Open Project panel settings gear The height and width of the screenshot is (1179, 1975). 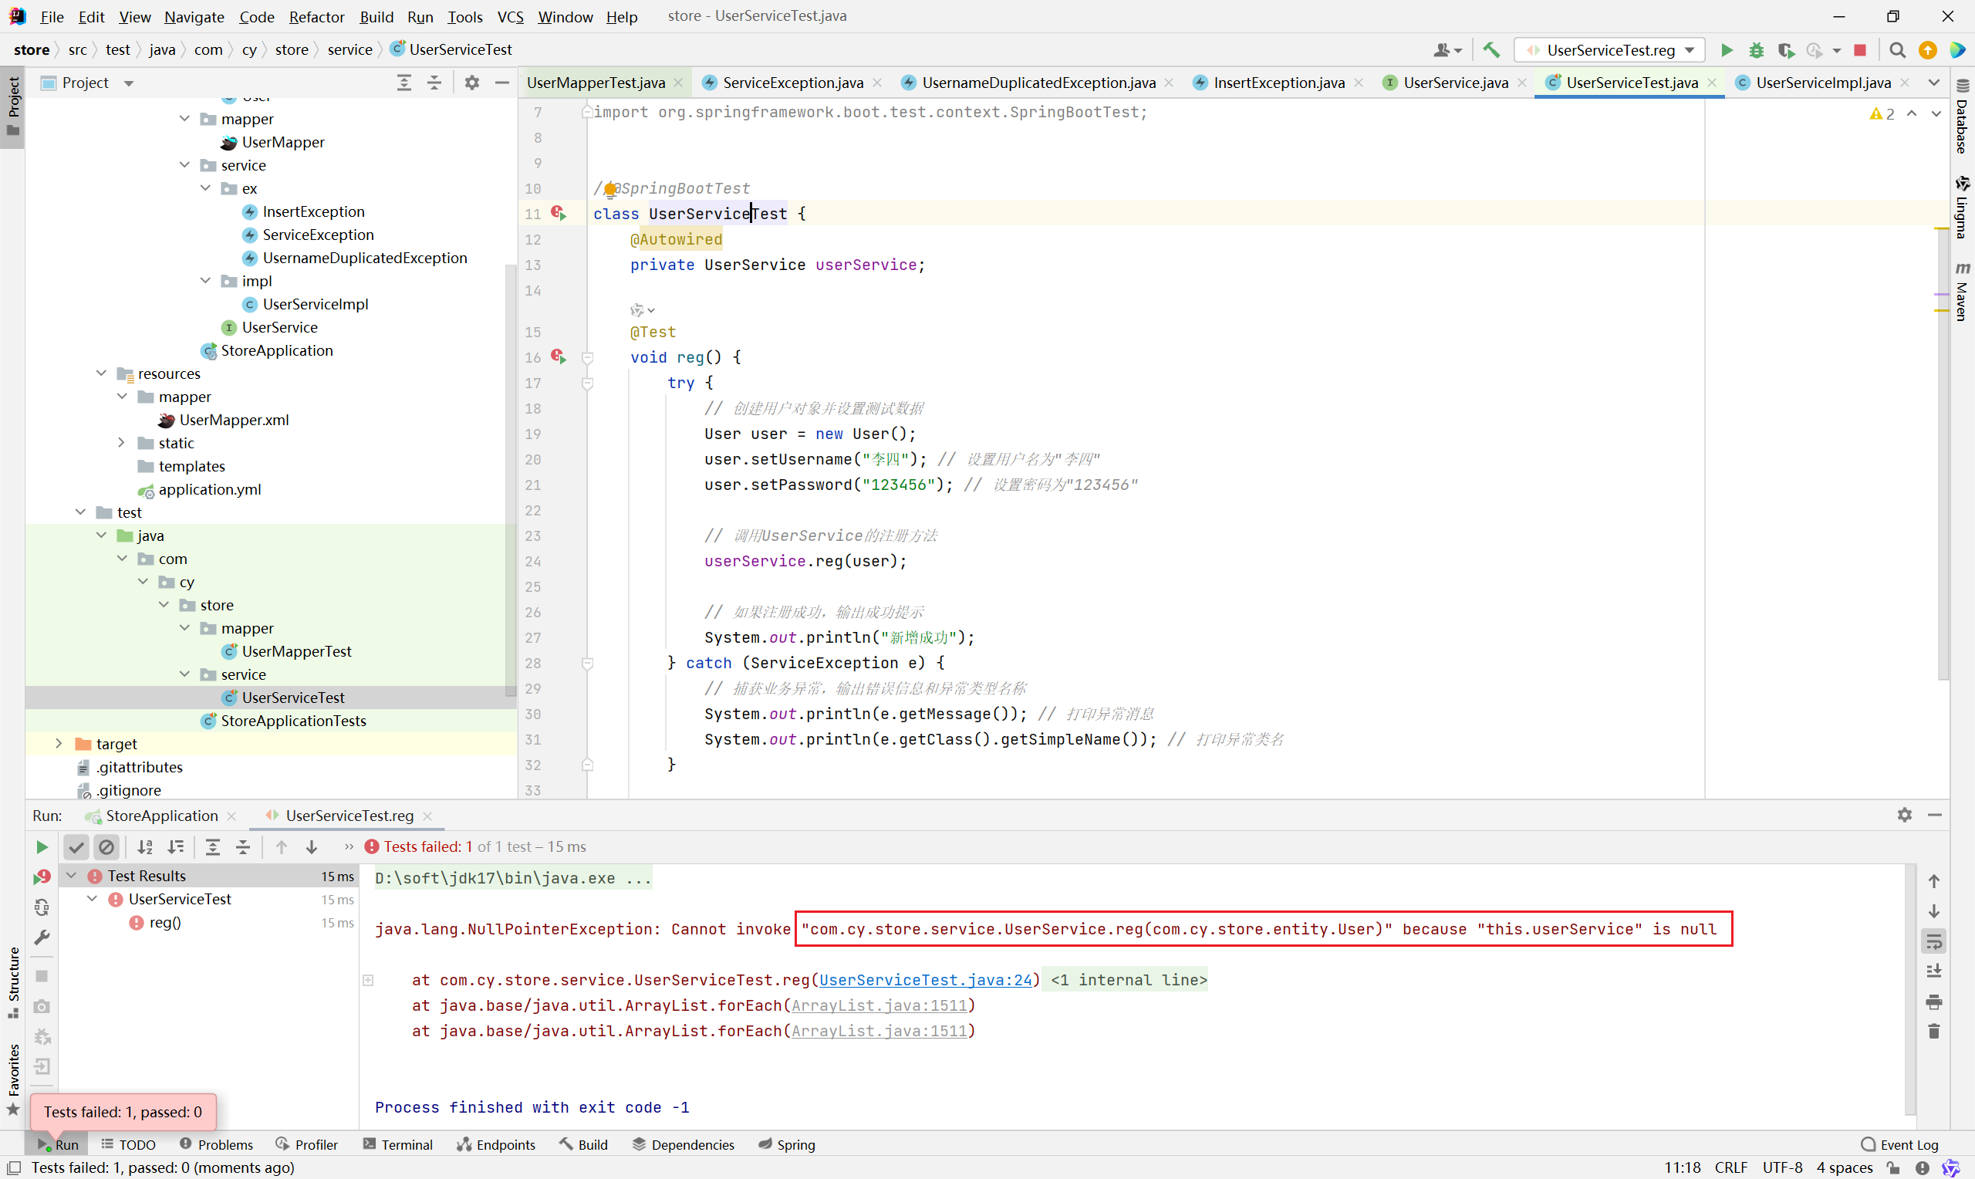(471, 83)
